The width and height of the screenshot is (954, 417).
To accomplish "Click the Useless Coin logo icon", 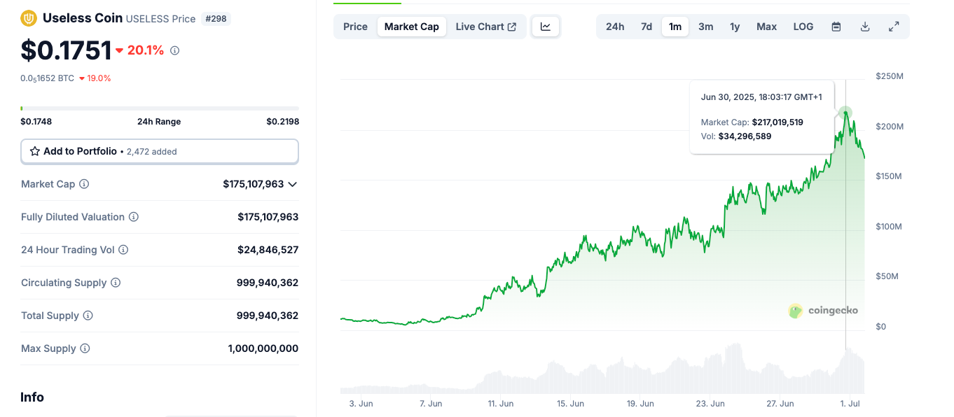I will [x=29, y=18].
